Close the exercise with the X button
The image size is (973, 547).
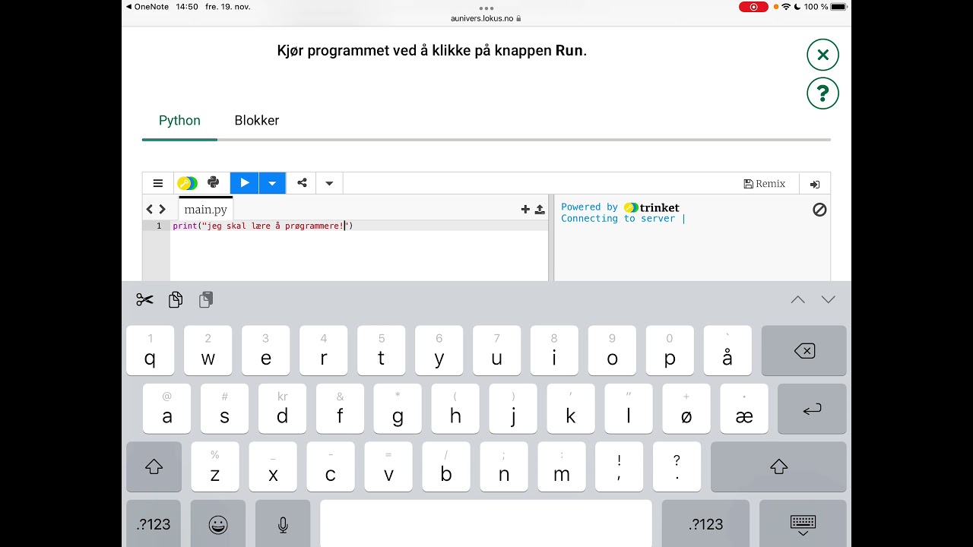coord(822,55)
